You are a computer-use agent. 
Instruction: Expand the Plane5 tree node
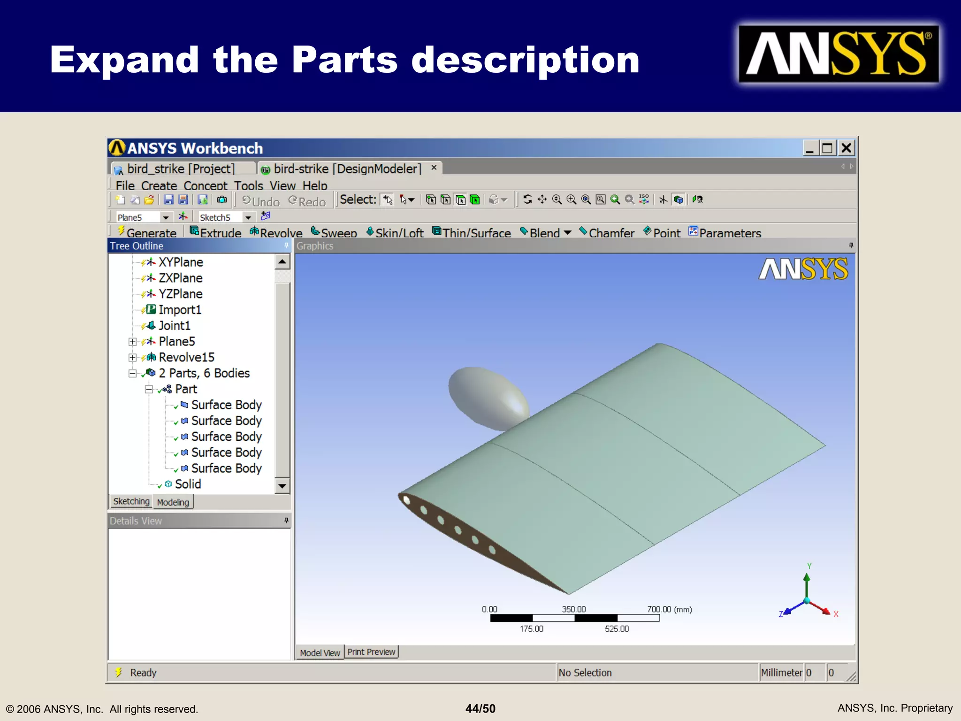click(x=133, y=342)
